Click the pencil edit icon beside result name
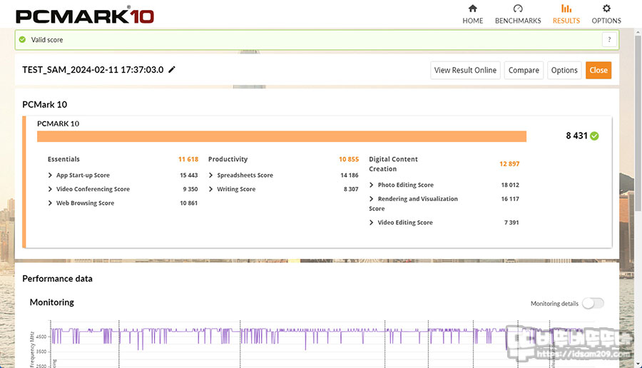 [172, 70]
